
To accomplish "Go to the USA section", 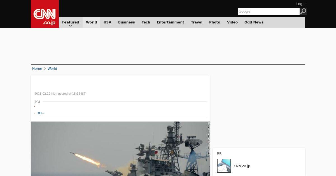I will coord(108,22).
